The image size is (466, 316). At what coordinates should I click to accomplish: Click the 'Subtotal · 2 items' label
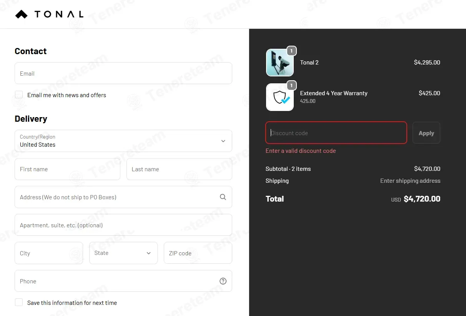(x=288, y=169)
